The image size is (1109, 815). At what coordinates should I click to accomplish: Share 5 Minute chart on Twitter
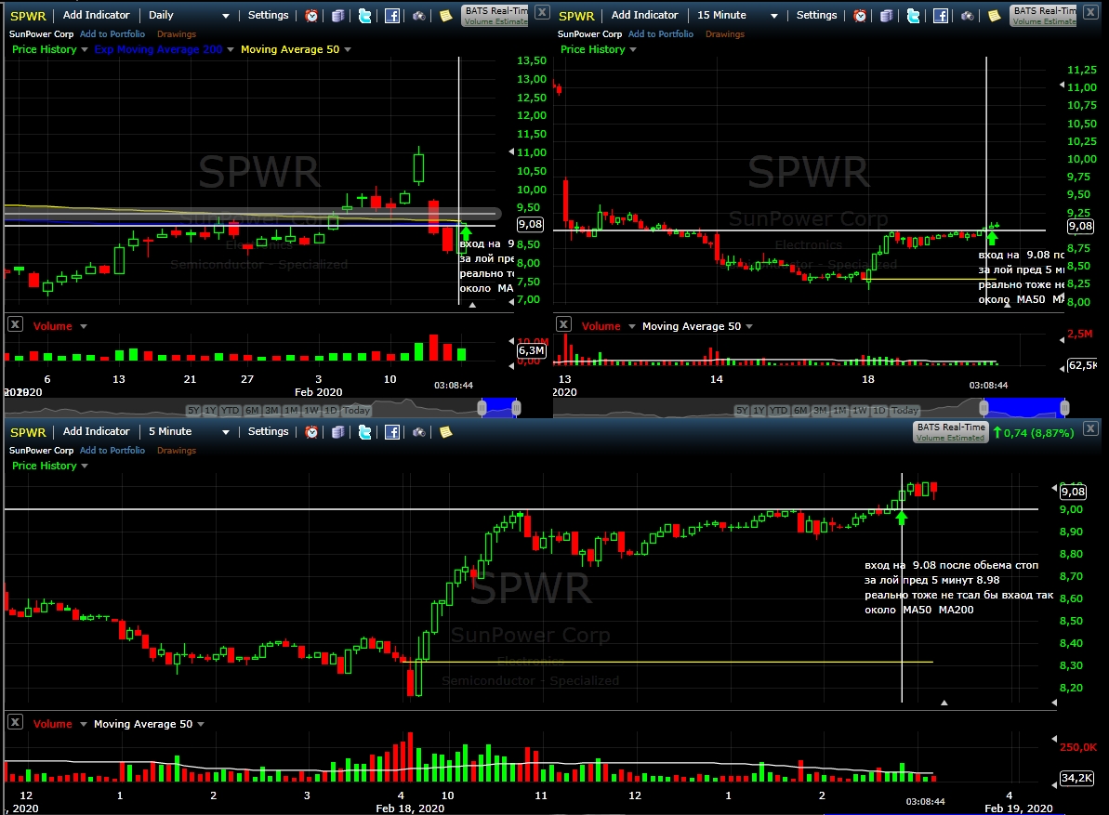[x=365, y=432]
